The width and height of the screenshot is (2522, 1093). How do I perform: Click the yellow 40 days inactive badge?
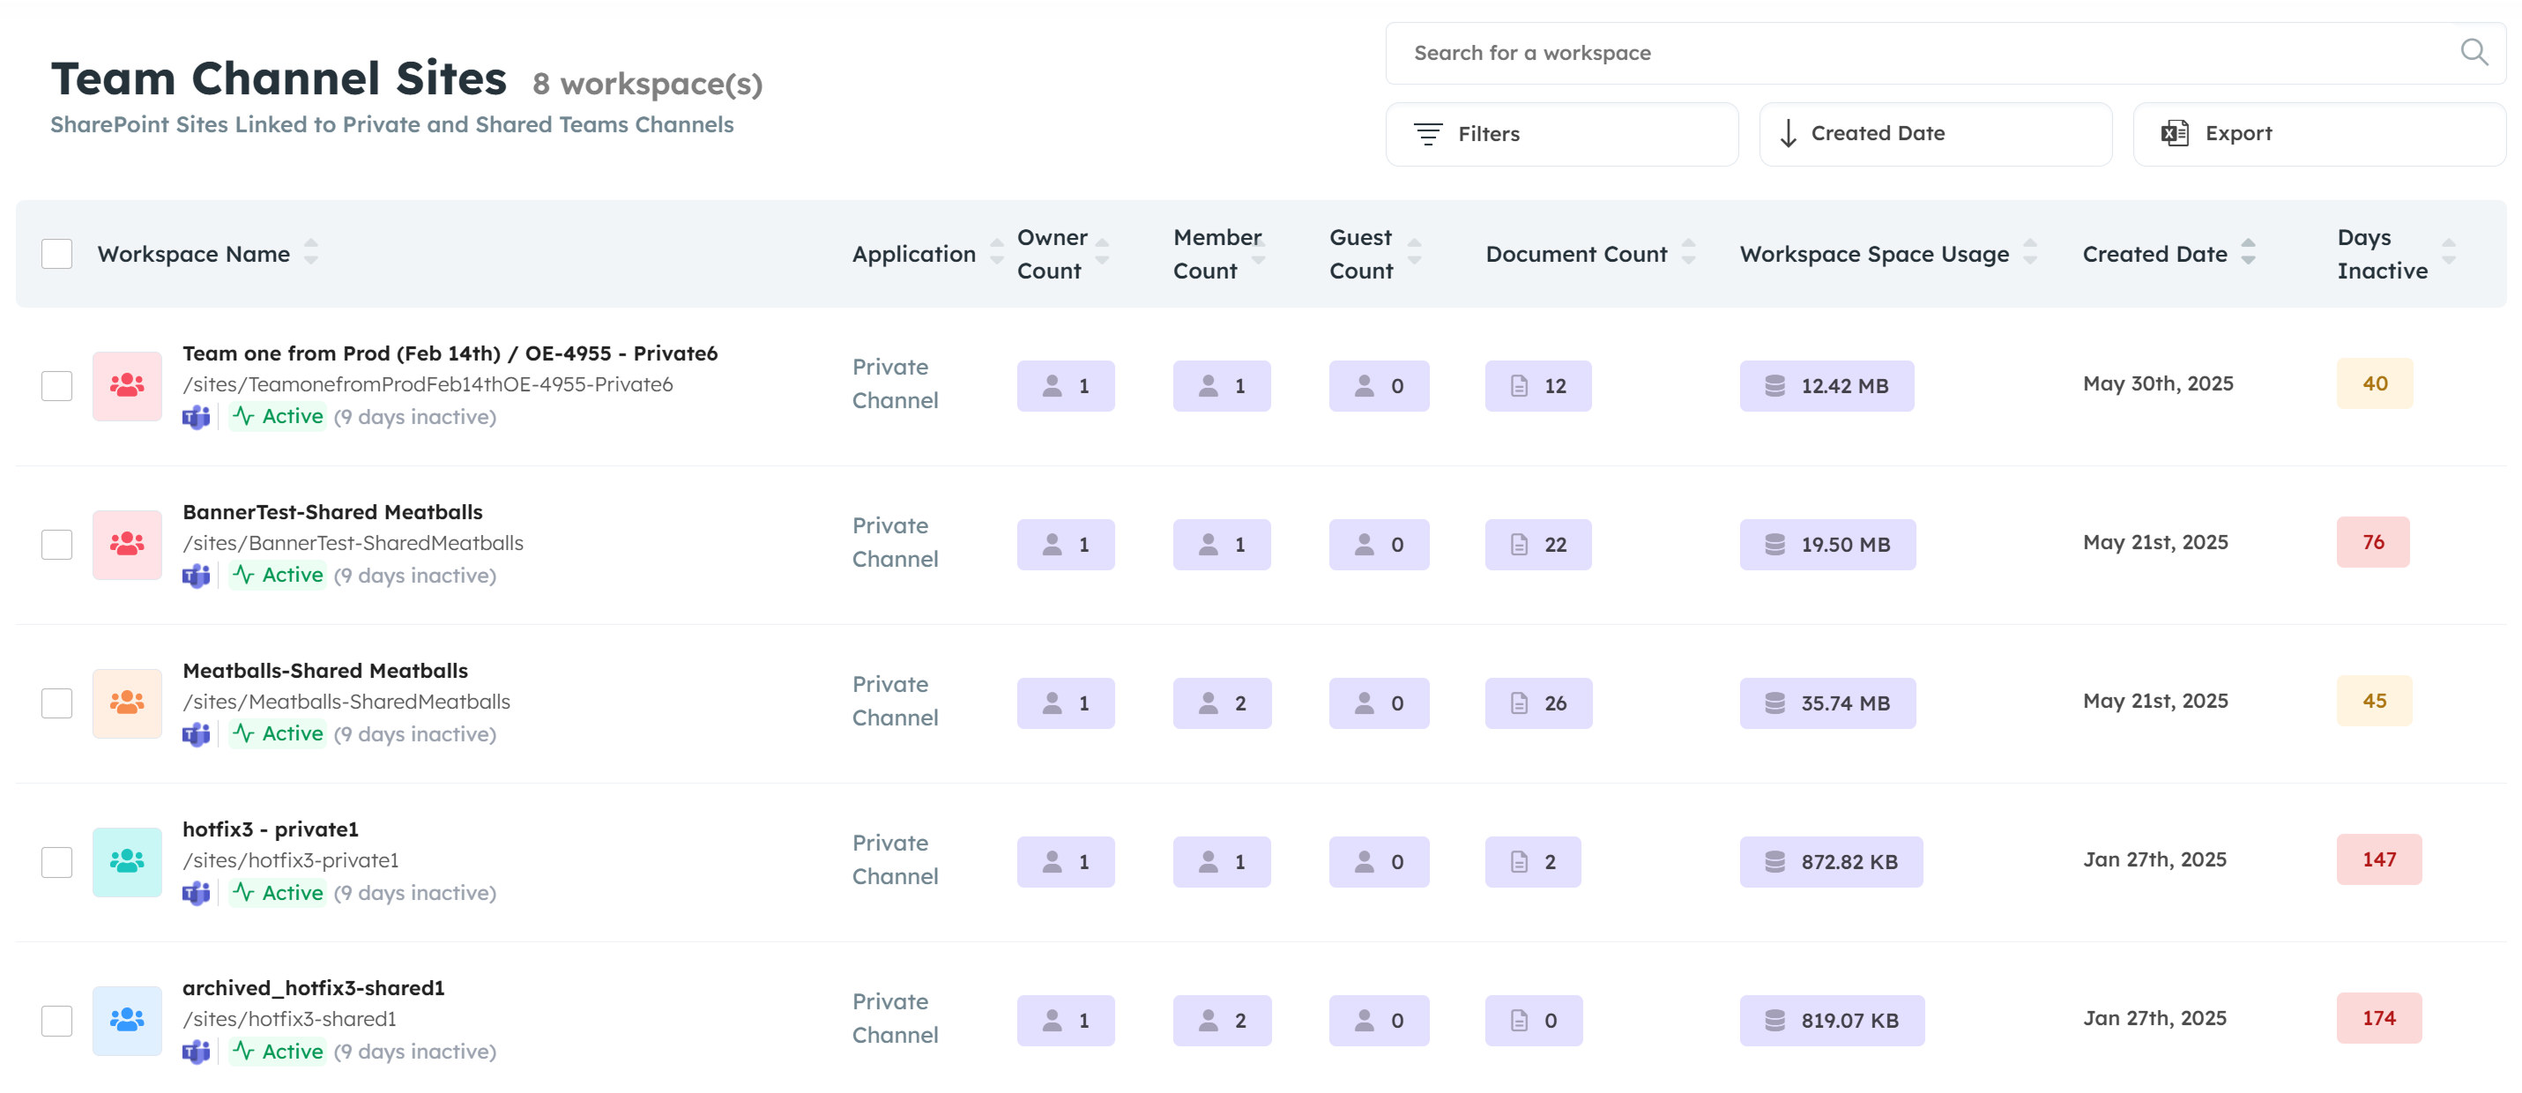(2374, 384)
